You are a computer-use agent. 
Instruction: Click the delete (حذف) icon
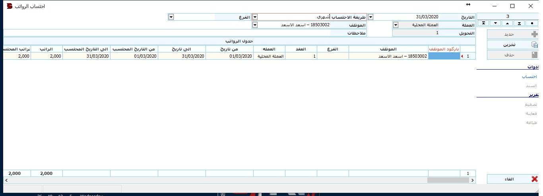[534, 55]
